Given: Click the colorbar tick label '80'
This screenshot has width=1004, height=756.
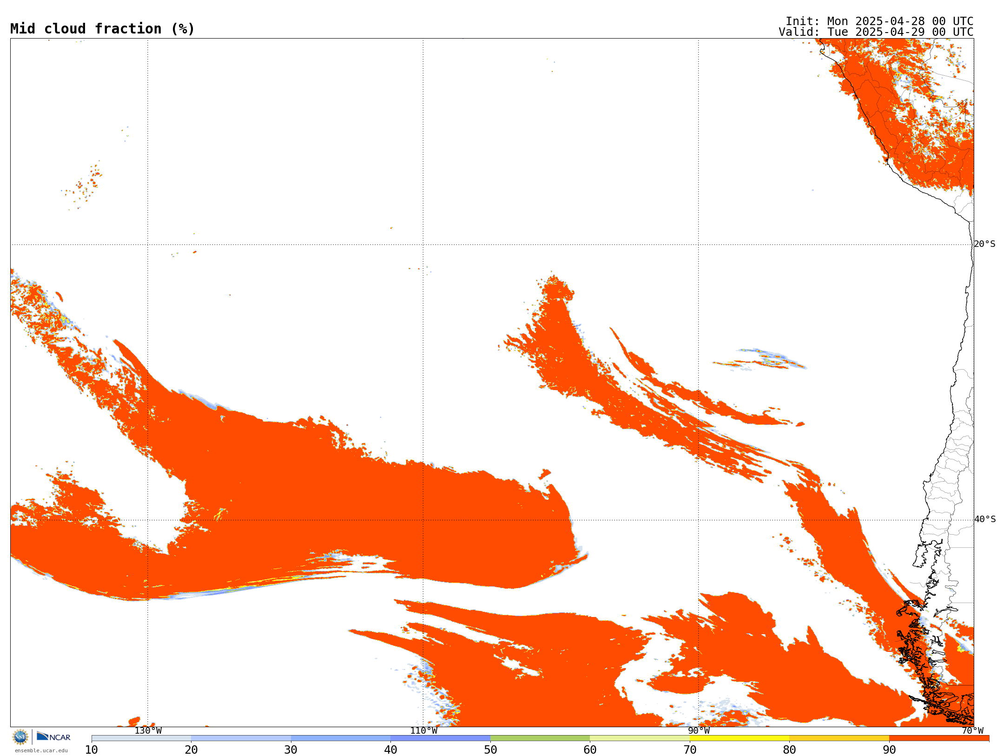Looking at the screenshot, I should point(789,750).
